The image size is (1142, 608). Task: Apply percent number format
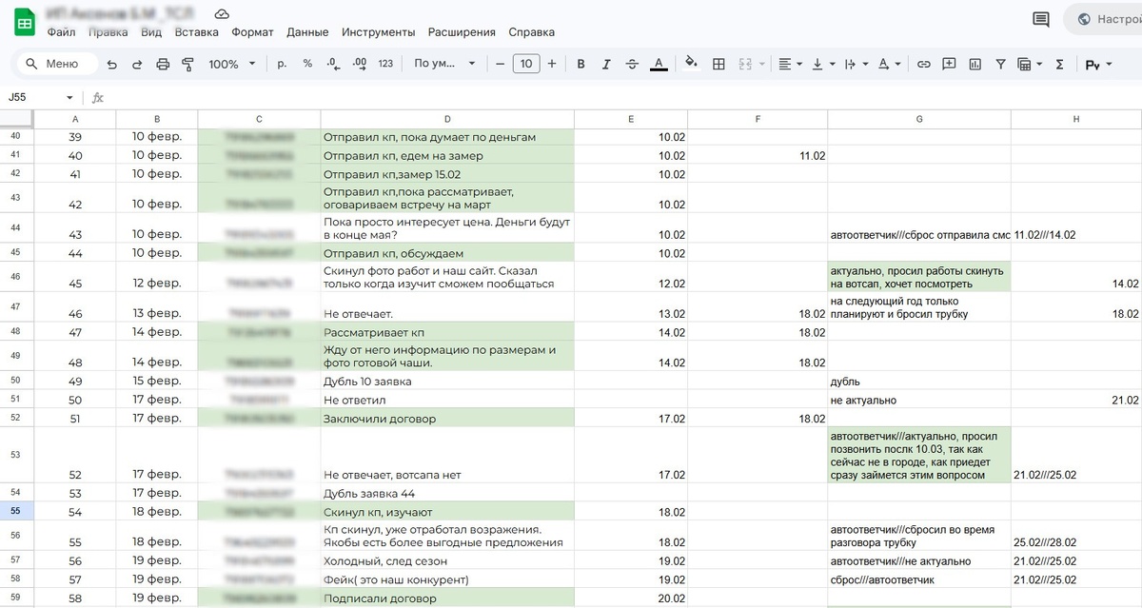307,64
